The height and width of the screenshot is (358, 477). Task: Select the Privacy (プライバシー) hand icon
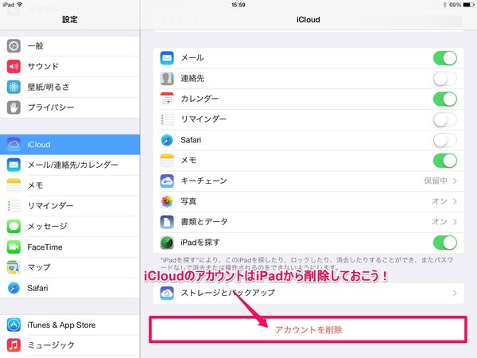(x=14, y=107)
